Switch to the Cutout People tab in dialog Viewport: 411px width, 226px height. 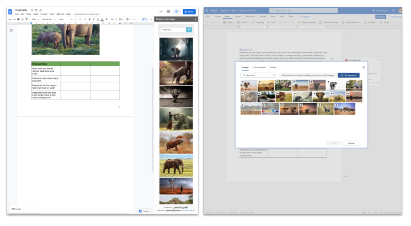tap(259, 68)
